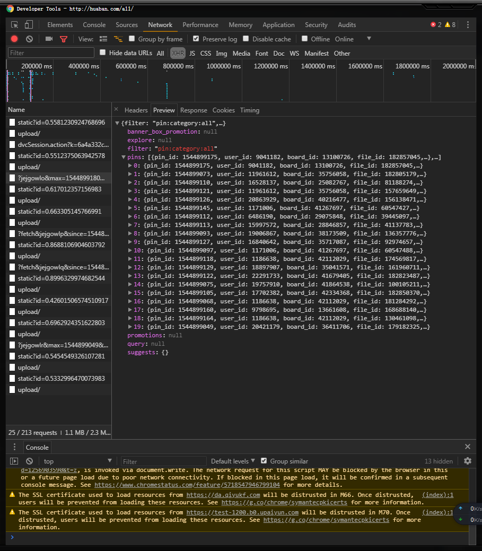Clear the network log
The height and width of the screenshot is (551, 482).
coord(30,39)
